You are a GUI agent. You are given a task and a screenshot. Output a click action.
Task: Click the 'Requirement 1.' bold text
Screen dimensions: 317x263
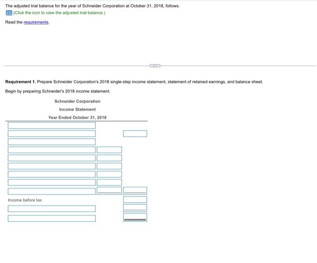[x=20, y=82]
